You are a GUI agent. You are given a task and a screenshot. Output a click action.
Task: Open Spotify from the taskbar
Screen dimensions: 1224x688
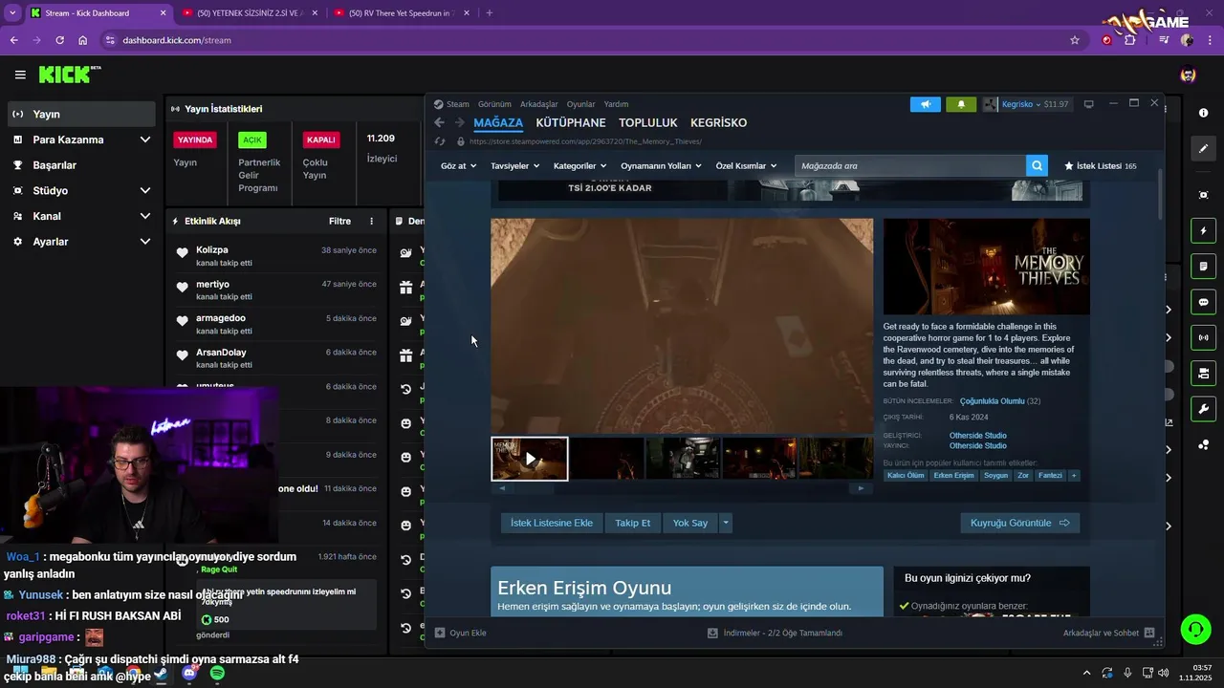tap(217, 674)
